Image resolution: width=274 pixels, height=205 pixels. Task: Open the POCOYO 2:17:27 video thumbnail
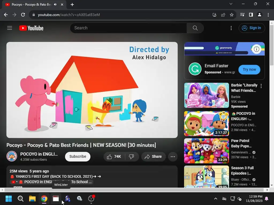click(x=207, y=123)
